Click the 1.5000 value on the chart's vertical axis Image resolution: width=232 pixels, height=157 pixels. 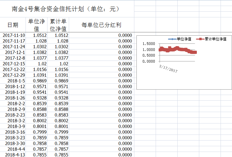149,44
